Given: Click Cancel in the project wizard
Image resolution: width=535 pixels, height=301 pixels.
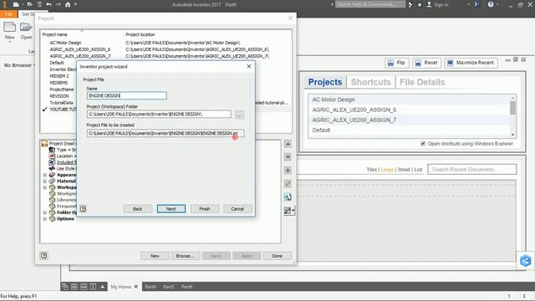Looking at the screenshot, I should (237, 209).
